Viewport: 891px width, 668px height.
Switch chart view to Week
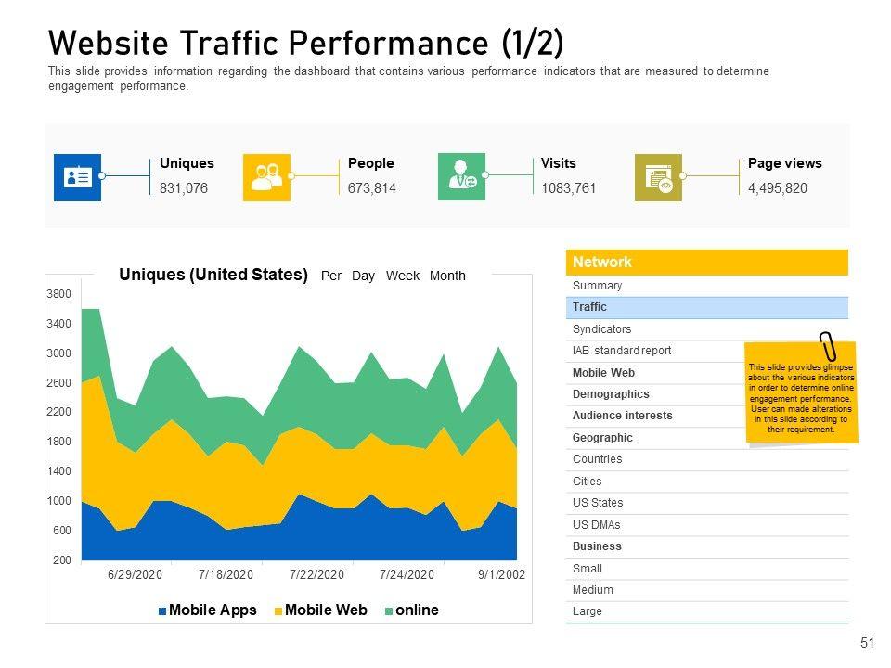403,276
